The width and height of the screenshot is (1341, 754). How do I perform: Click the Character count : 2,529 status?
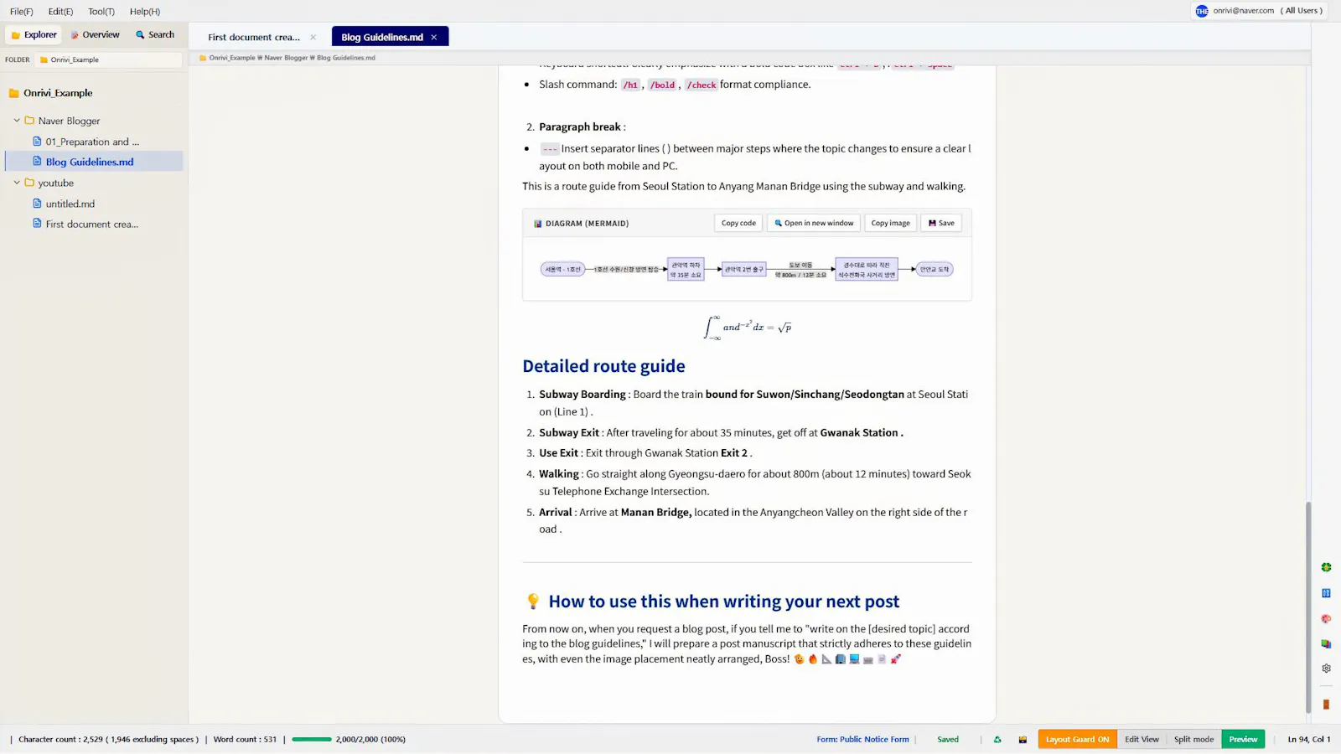(x=108, y=739)
